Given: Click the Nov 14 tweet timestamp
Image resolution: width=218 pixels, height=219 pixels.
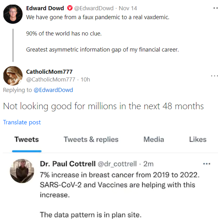Looking at the screenshot, I should [x=128, y=8].
